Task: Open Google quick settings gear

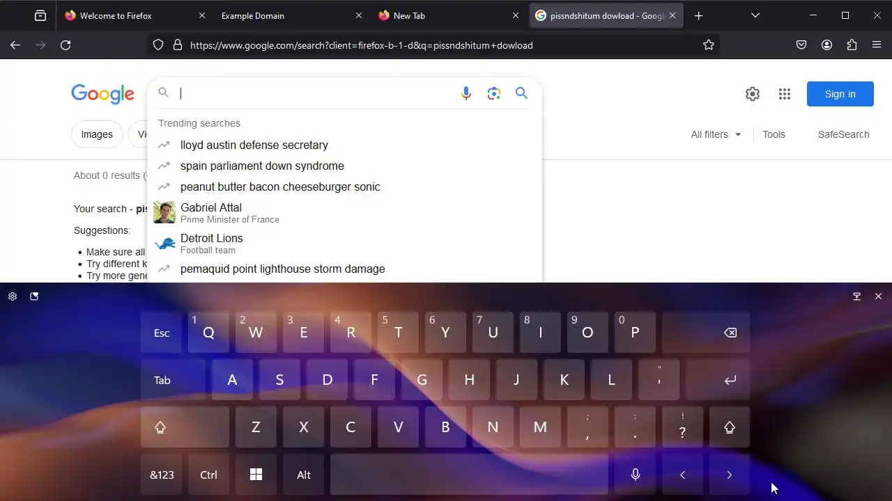Action: [753, 94]
